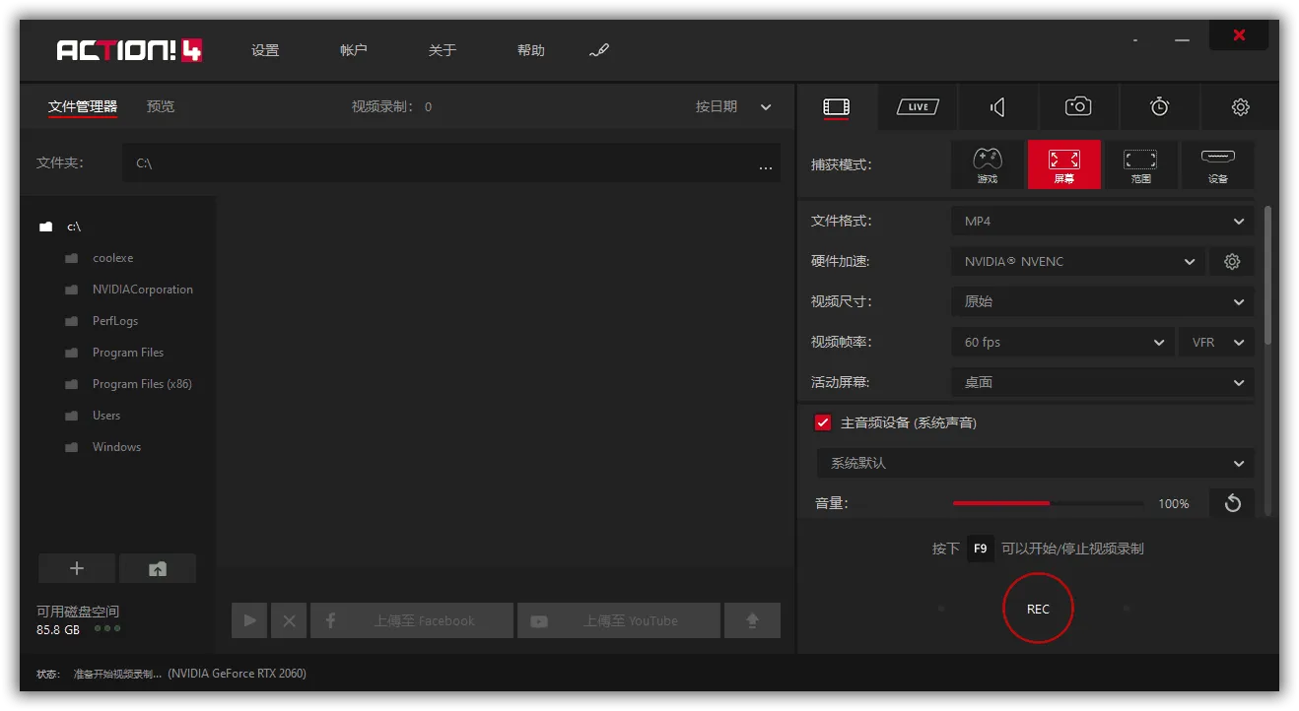Adjust the 音量 volume slider
This screenshot has width=1299, height=711.
[x=1048, y=503]
